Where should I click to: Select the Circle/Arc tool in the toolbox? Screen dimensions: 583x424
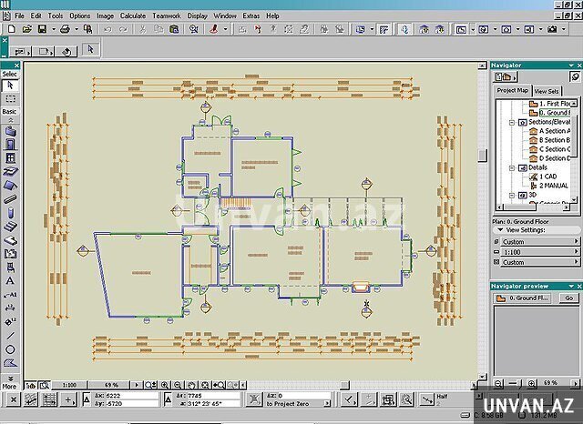tap(10, 348)
